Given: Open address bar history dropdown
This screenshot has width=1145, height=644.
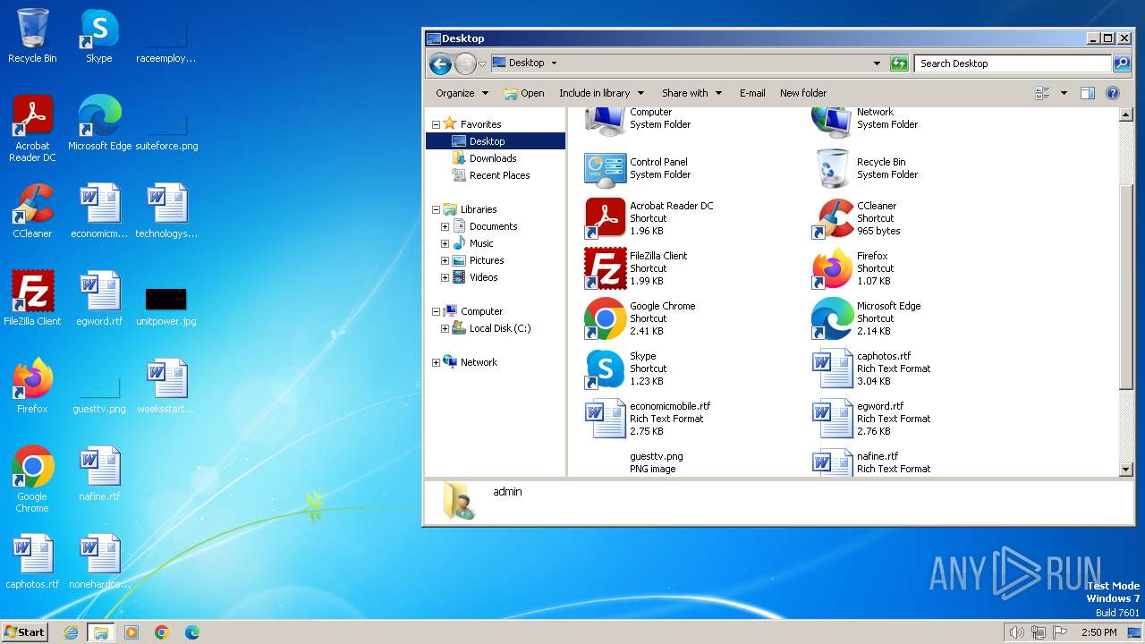Looking at the screenshot, I should (877, 64).
